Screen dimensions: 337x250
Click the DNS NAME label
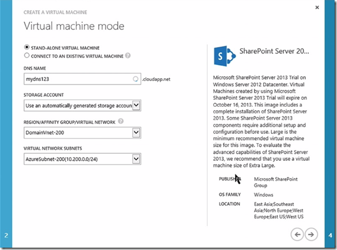pos(35,68)
